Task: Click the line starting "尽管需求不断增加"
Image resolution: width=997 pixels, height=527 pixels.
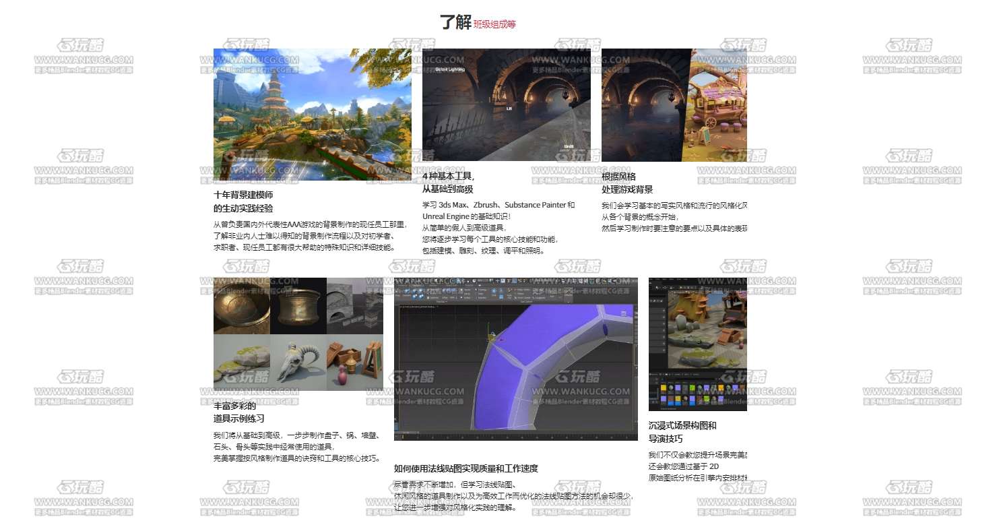Action: point(455,485)
